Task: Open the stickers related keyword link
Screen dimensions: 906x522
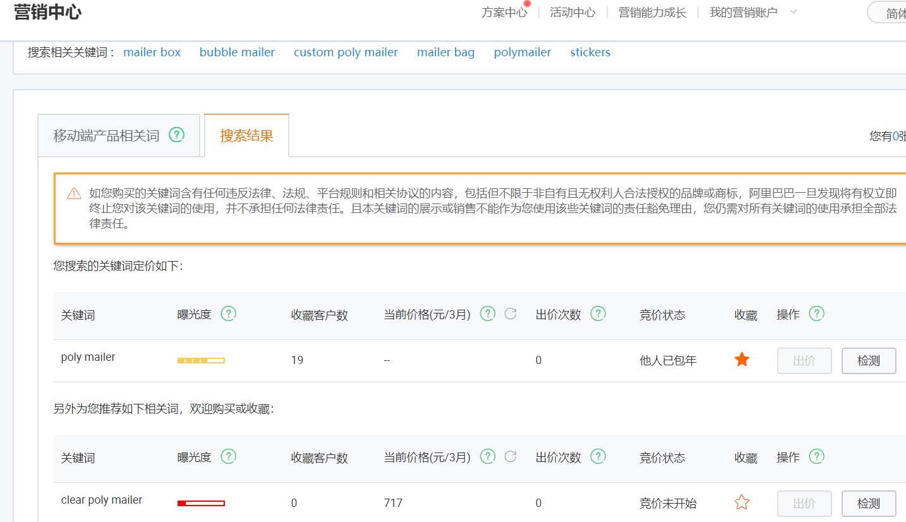Action: (589, 52)
